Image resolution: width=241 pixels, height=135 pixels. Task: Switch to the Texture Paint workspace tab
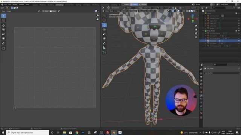tap(69, 5)
